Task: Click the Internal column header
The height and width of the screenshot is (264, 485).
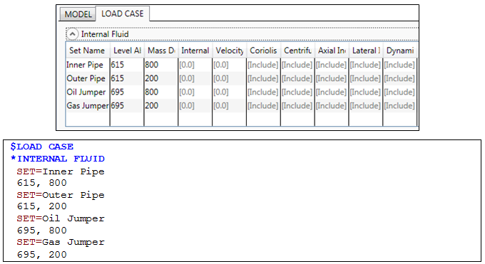Action: pos(195,51)
